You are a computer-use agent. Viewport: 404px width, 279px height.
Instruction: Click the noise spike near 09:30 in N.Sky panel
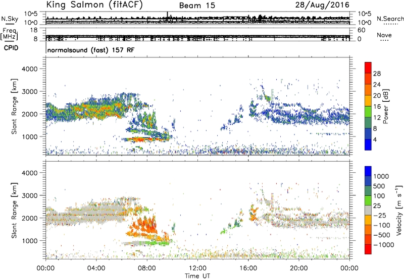coord(168,16)
